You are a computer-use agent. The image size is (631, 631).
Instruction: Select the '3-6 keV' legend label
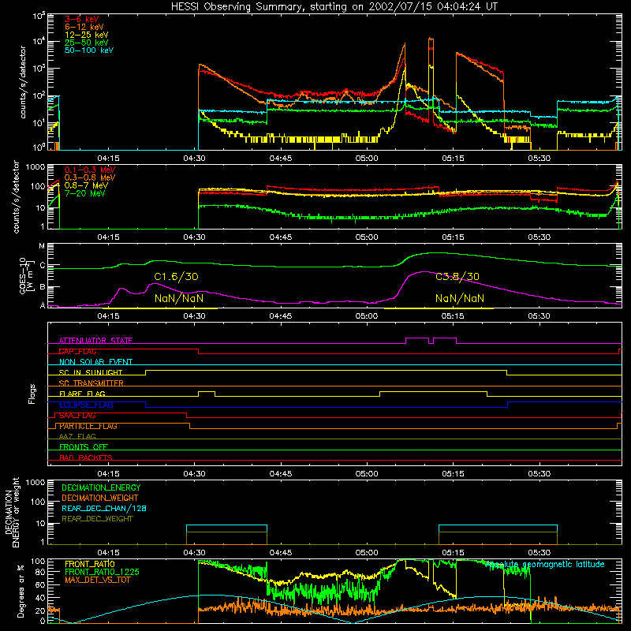[81, 19]
